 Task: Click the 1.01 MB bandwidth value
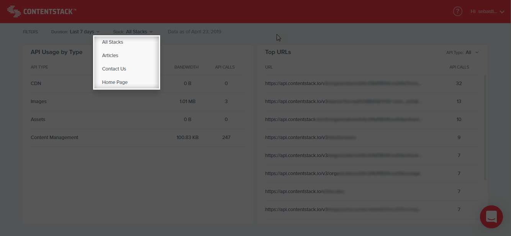click(187, 102)
